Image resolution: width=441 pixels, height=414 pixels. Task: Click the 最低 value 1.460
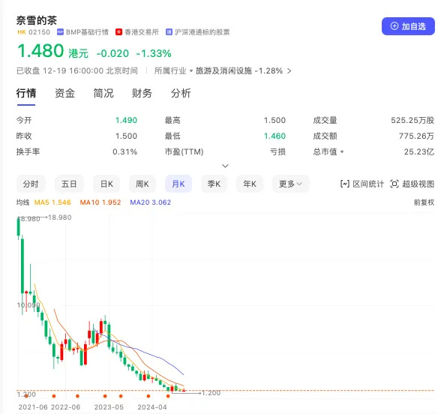coord(274,136)
